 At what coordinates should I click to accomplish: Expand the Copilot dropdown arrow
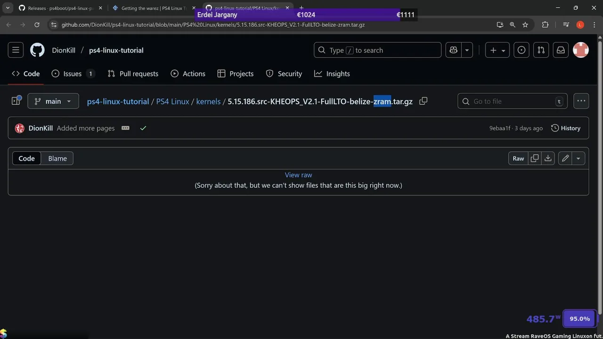tap(467, 50)
